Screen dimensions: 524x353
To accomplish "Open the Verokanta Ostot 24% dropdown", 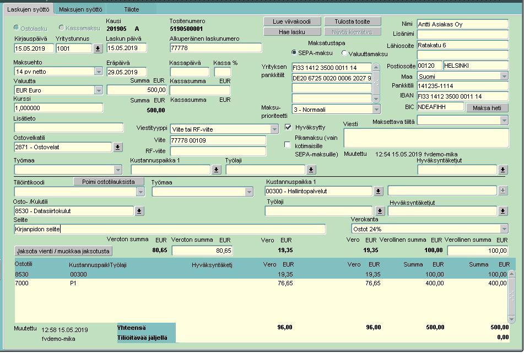I will 504,229.
